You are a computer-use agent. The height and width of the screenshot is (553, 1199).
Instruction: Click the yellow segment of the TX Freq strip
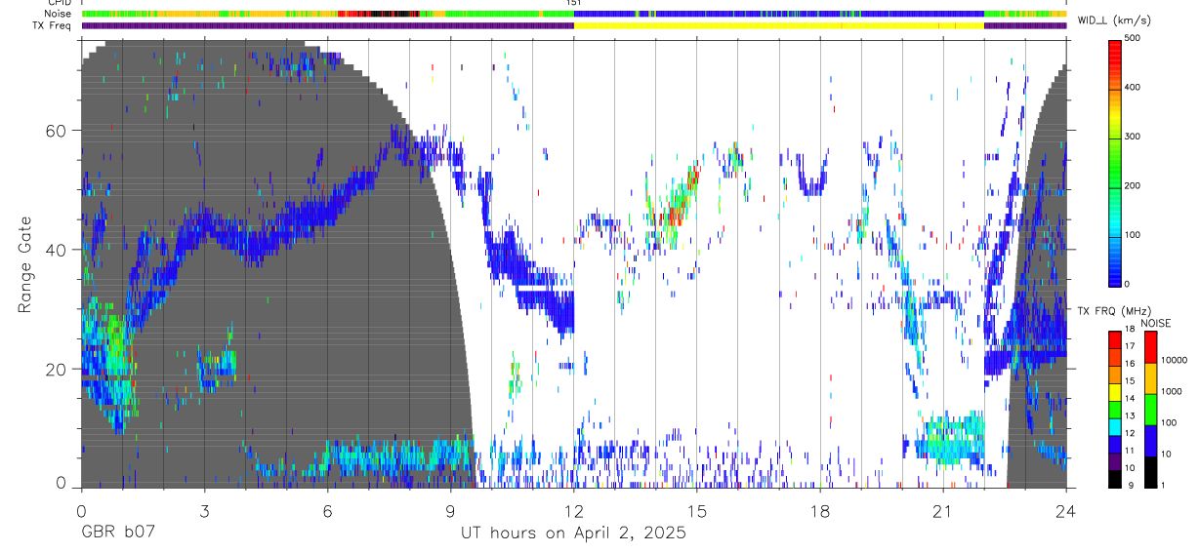[x=779, y=25]
